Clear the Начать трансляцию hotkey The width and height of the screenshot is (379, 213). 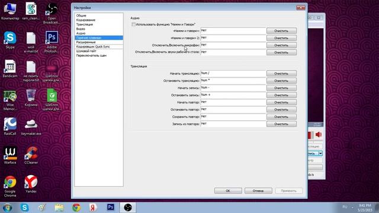click(x=281, y=73)
